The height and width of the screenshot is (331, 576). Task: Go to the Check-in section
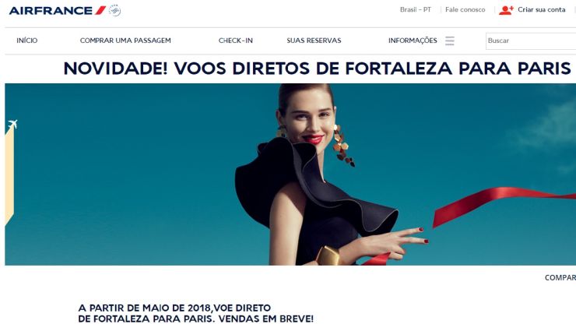pyautogui.click(x=236, y=40)
